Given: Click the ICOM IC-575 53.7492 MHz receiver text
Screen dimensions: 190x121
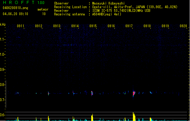Looking at the screenshot, I should (x=121, y=11).
